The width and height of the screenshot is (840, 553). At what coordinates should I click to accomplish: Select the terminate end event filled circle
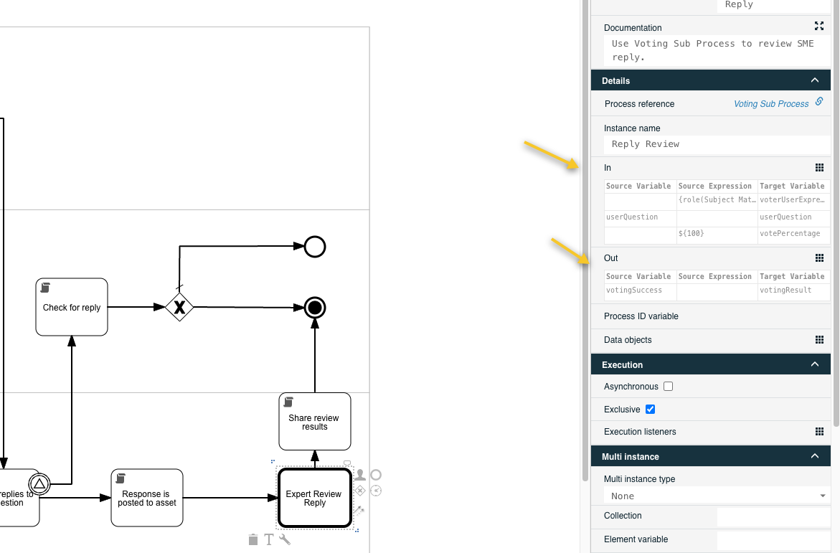[315, 308]
